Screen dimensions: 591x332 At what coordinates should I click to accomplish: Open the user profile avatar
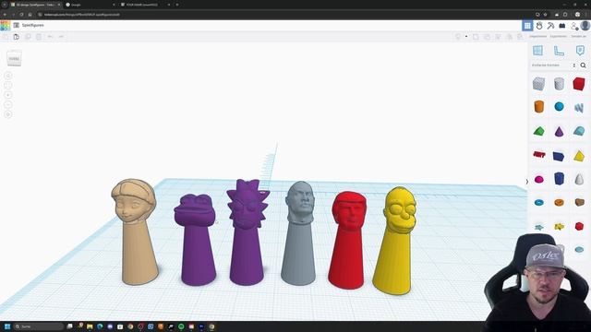pos(585,25)
